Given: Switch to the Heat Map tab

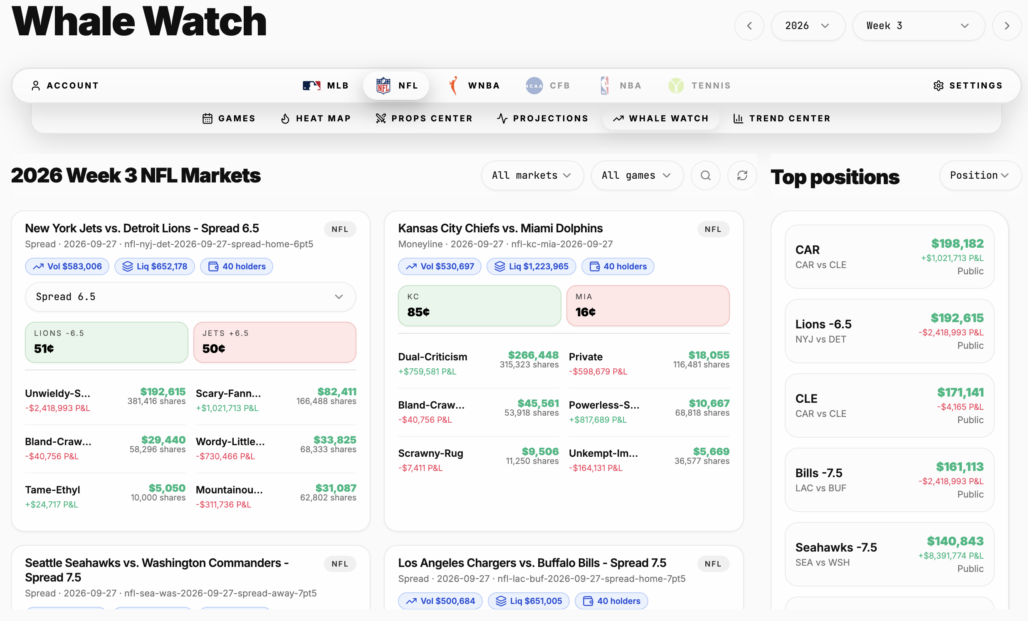Looking at the screenshot, I should tap(315, 118).
